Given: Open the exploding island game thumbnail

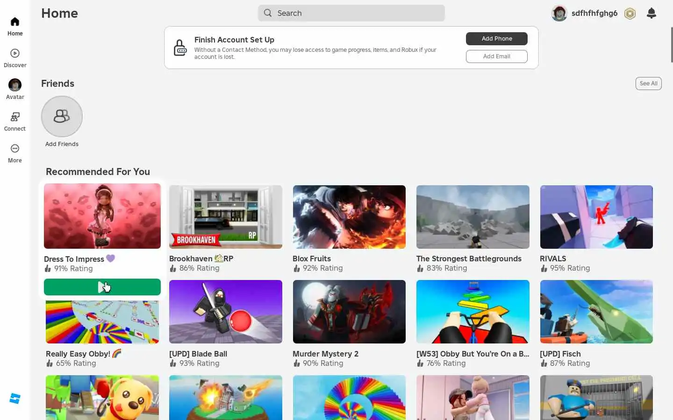Looking at the screenshot, I should click(x=226, y=398).
